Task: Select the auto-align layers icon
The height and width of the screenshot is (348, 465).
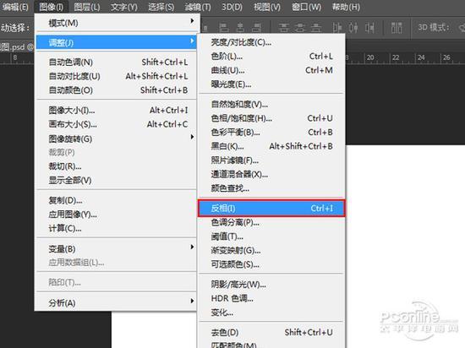Action: point(397,28)
